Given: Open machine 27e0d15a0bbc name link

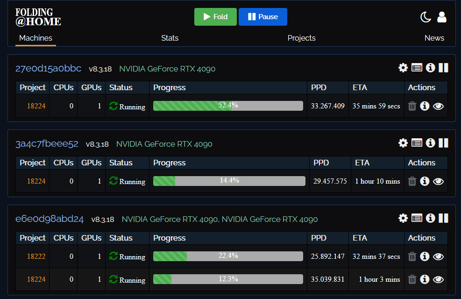Looking at the screenshot, I should [49, 69].
